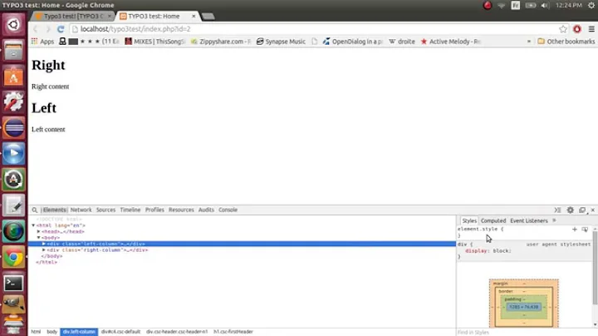The width and height of the screenshot is (598, 336).
Task: Open the Zippyshare.com bookmark
Action: coord(220,42)
